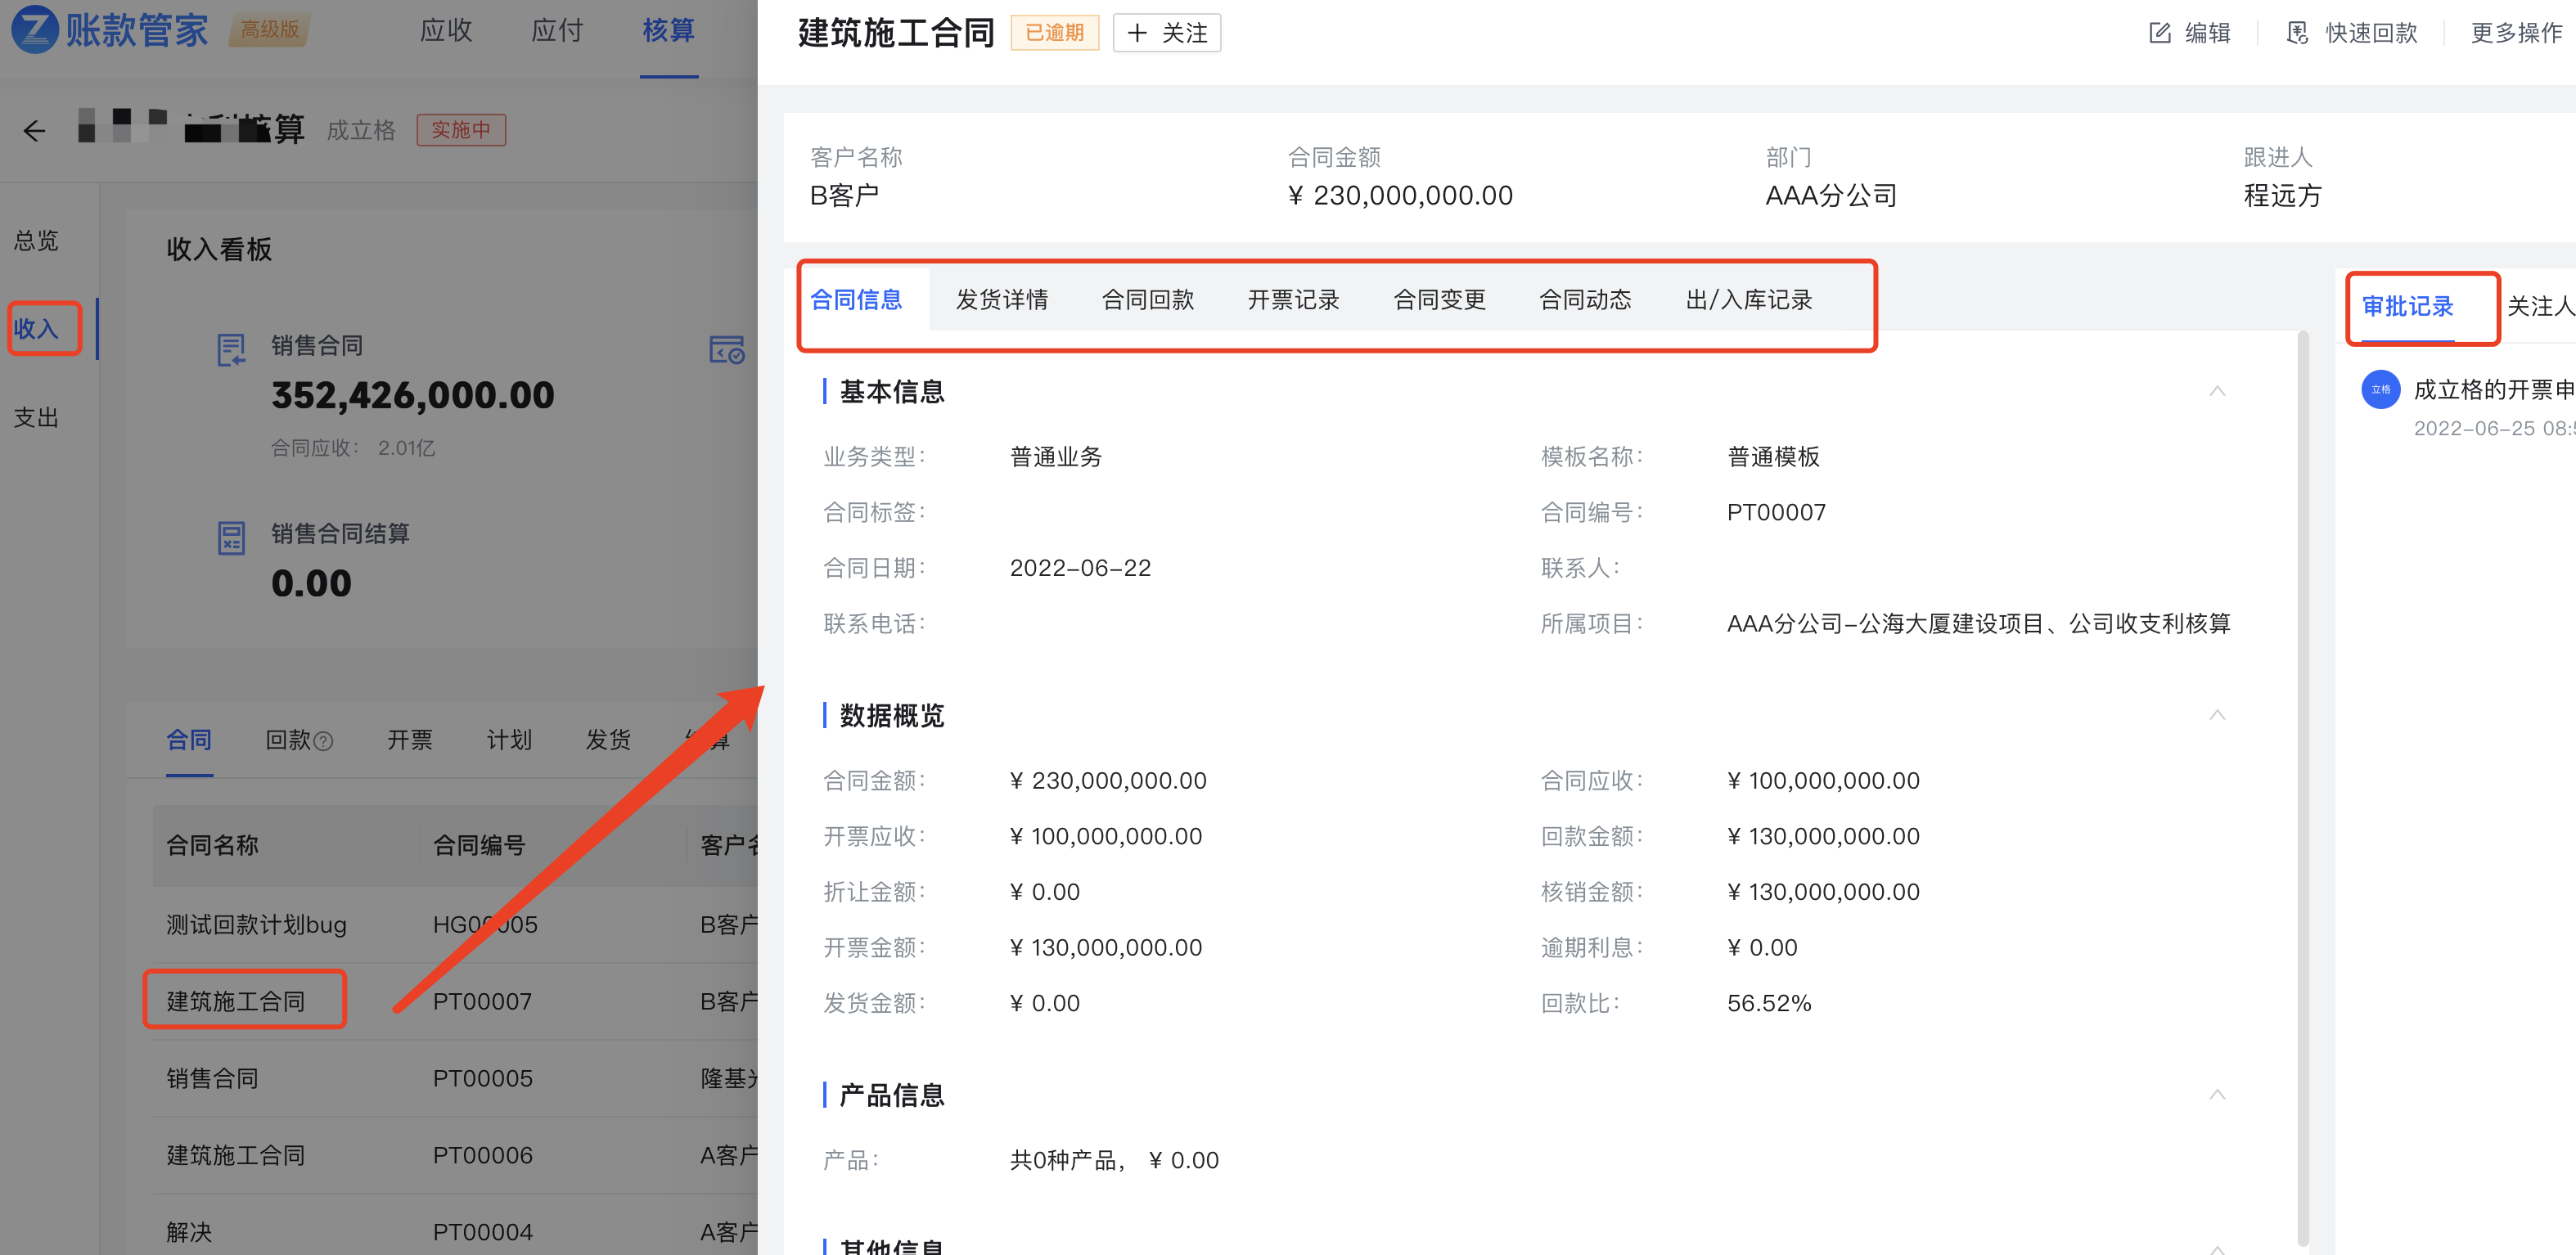The image size is (2576, 1255).
Task: Click the contract number value PT00007
Action: tap(1776, 513)
